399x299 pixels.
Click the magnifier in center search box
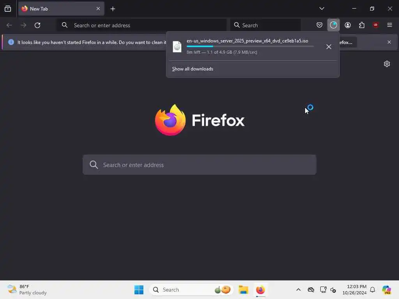pyautogui.click(x=94, y=165)
